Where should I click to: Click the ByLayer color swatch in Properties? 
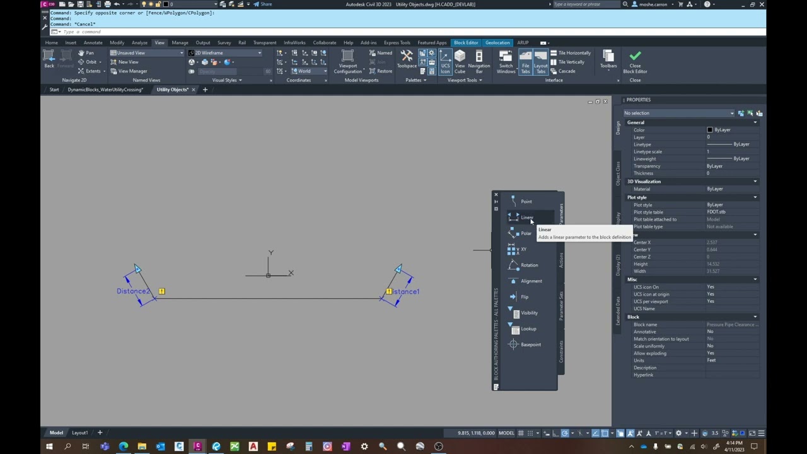(710, 130)
